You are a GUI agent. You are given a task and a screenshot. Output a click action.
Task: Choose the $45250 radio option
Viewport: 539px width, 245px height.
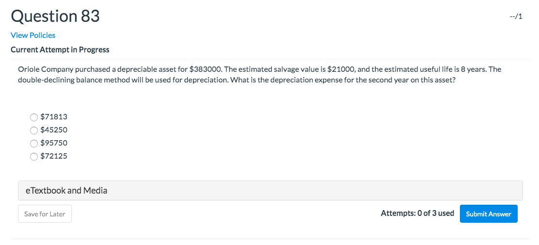coord(34,130)
